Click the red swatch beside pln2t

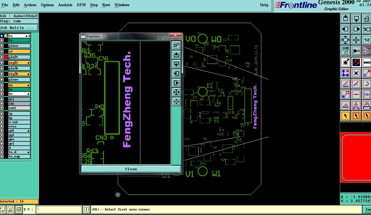pos(6,57)
